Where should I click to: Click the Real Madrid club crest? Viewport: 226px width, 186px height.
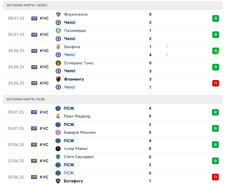tap(58, 116)
